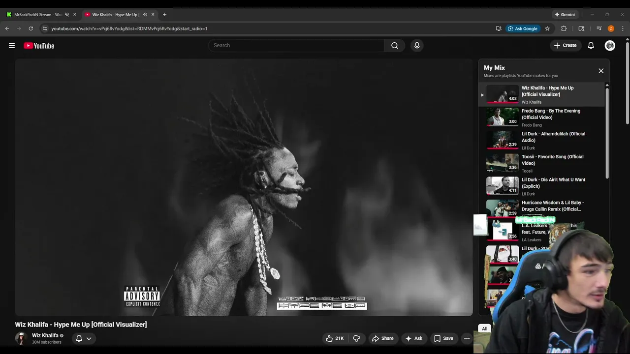The image size is (630, 354).
Task: Play Wiz Khalifa Hype Me Up thumbnail
Action: pos(503,94)
